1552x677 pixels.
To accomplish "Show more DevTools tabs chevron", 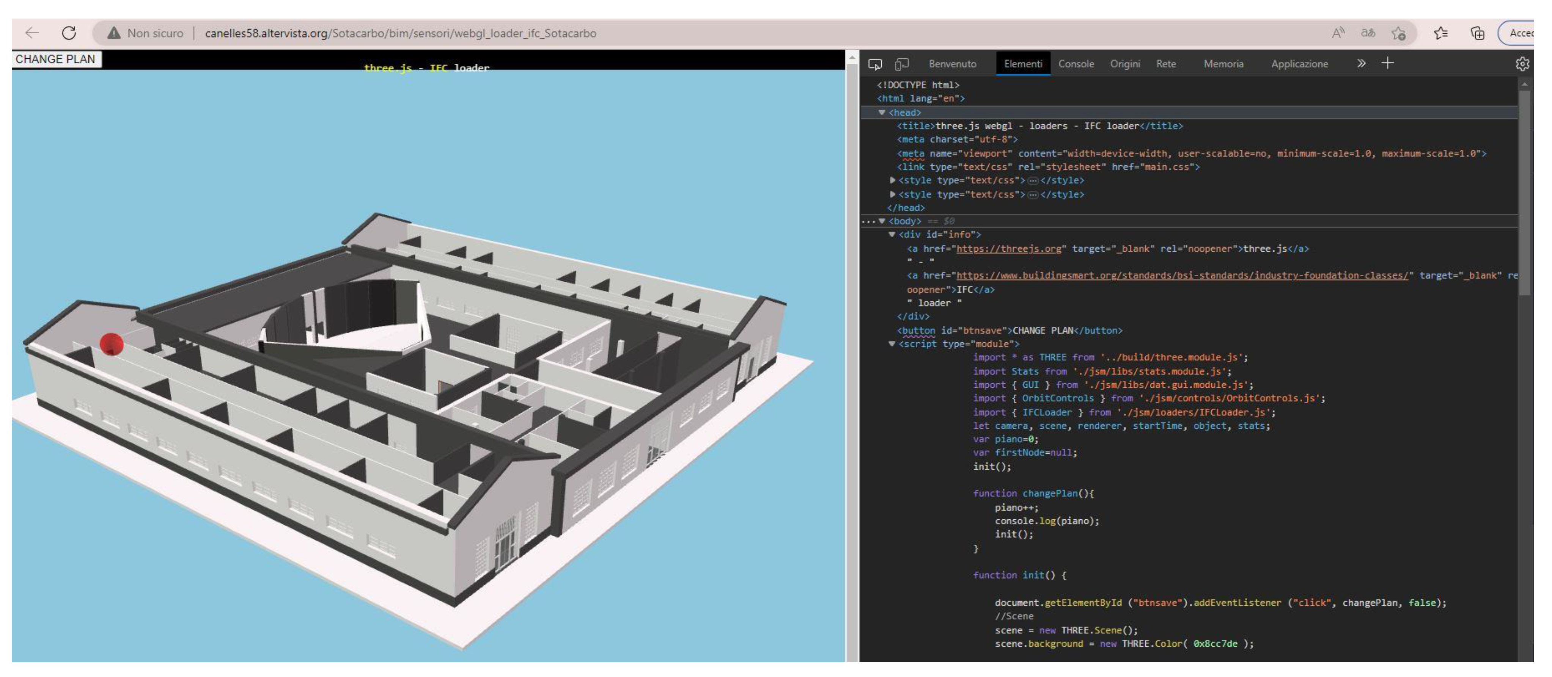I will (x=1361, y=63).
